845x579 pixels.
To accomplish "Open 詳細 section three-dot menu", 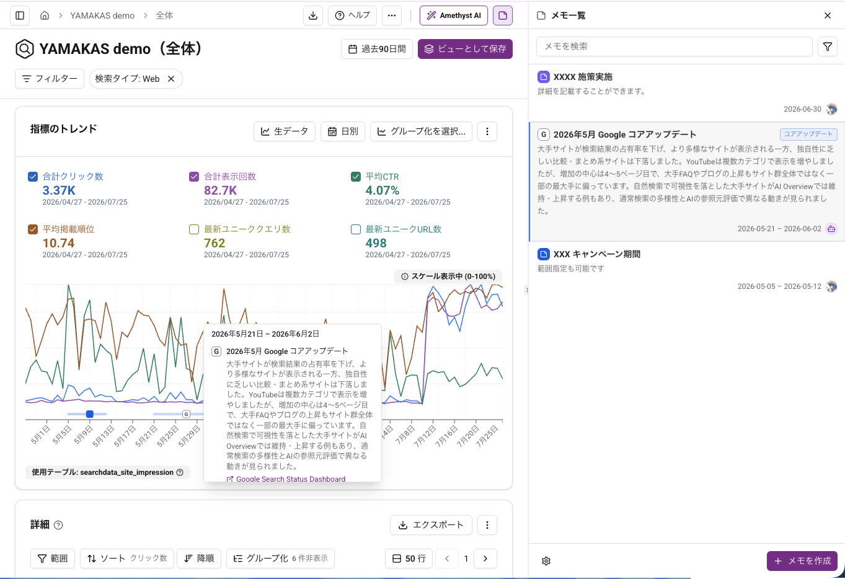I will pos(487,525).
